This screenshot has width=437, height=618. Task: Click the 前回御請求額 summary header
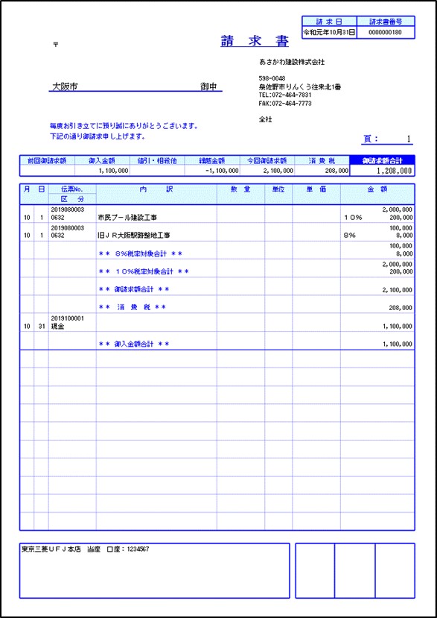point(47,160)
